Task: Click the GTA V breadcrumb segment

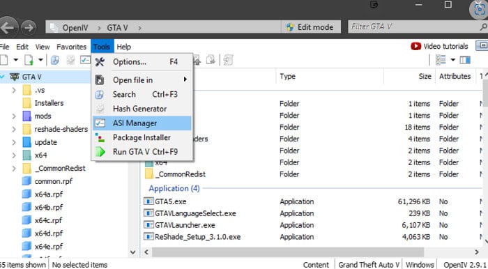Action: tap(117, 28)
